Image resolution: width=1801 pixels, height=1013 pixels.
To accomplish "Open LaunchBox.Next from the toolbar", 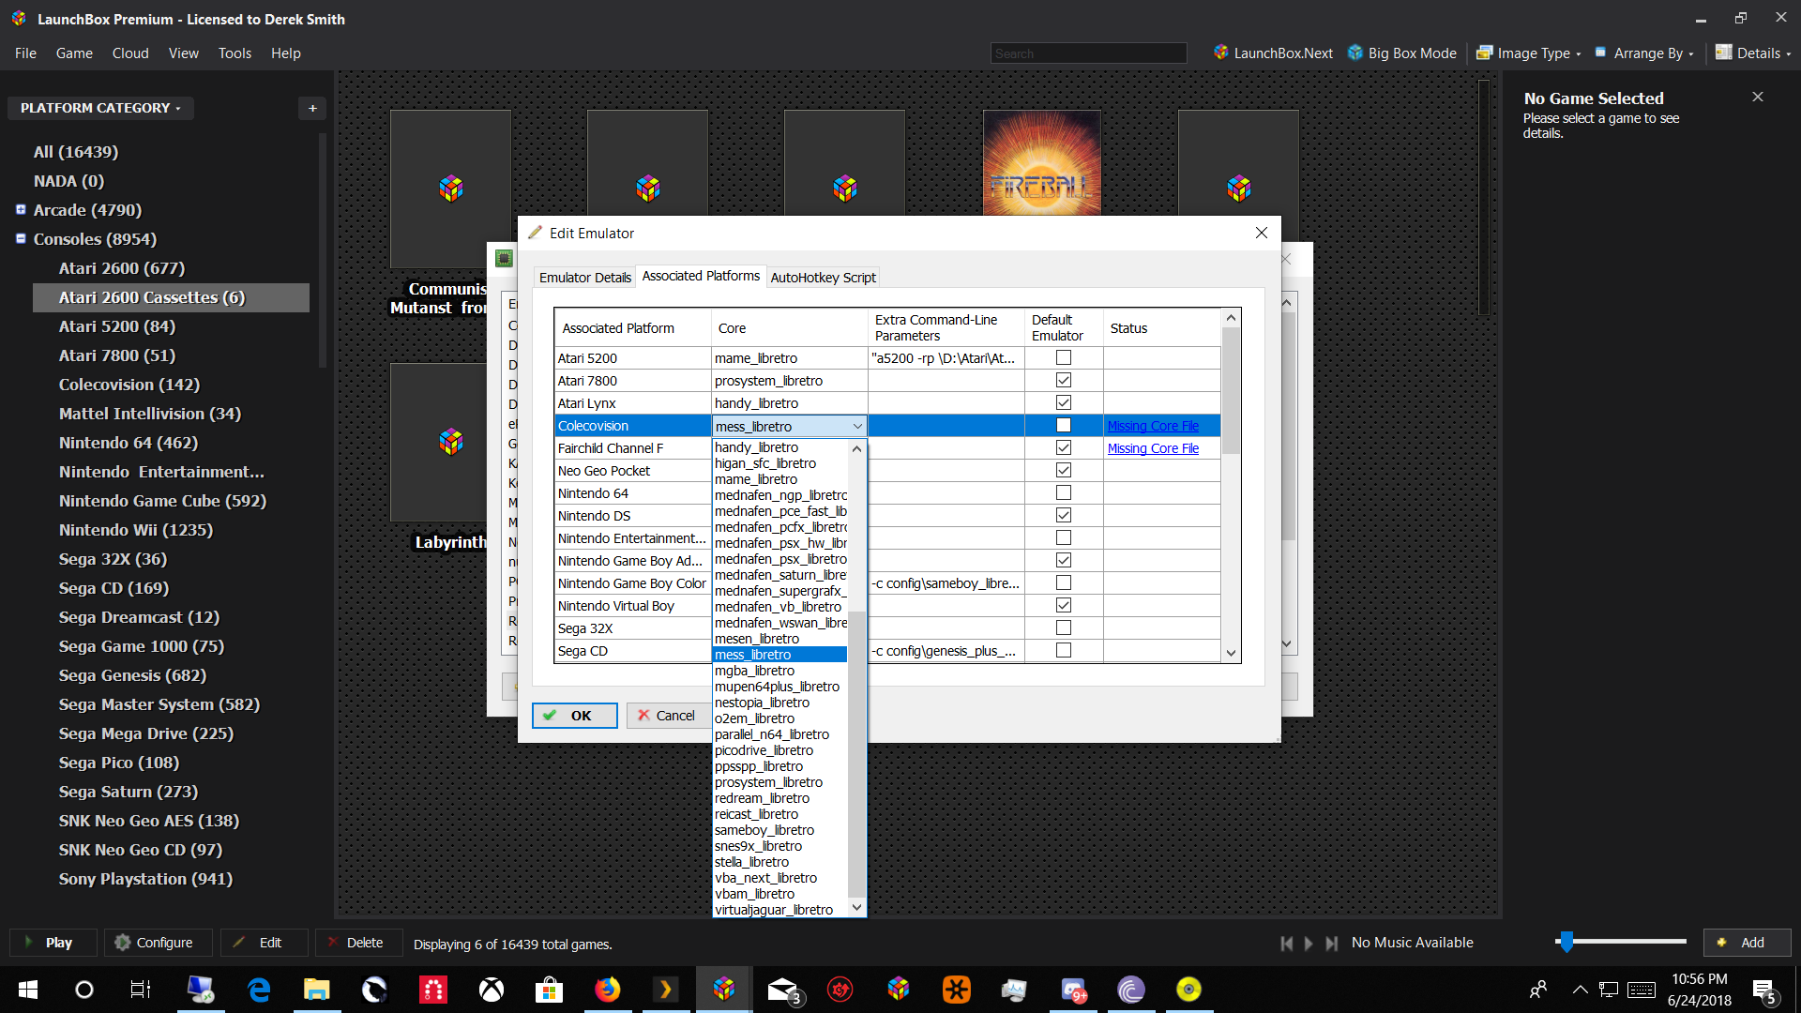I will click(1273, 53).
